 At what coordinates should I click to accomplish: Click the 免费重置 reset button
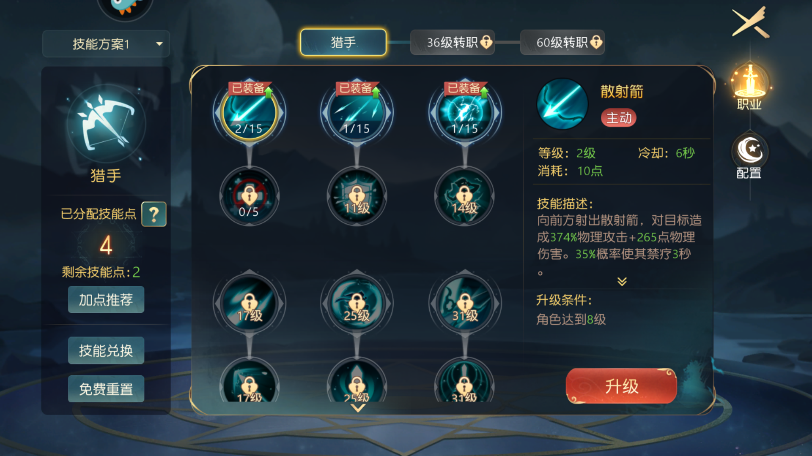click(106, 389)
